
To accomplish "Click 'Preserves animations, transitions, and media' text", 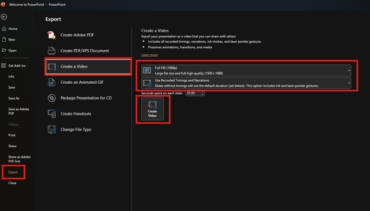I will pyautogui.click(x=180, y=47).
